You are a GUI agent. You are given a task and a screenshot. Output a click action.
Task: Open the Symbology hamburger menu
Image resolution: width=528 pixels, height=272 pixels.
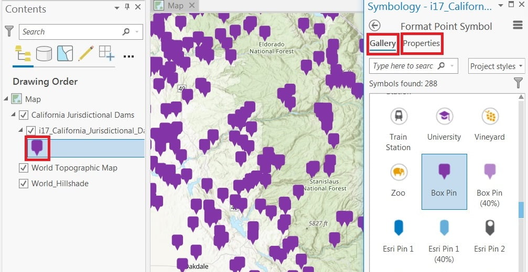[518, 26]
